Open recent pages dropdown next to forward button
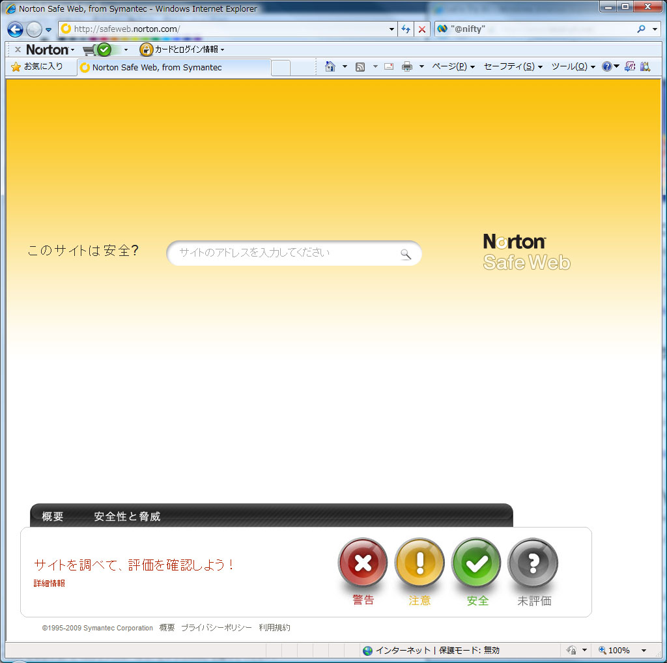 pos(48,30)
